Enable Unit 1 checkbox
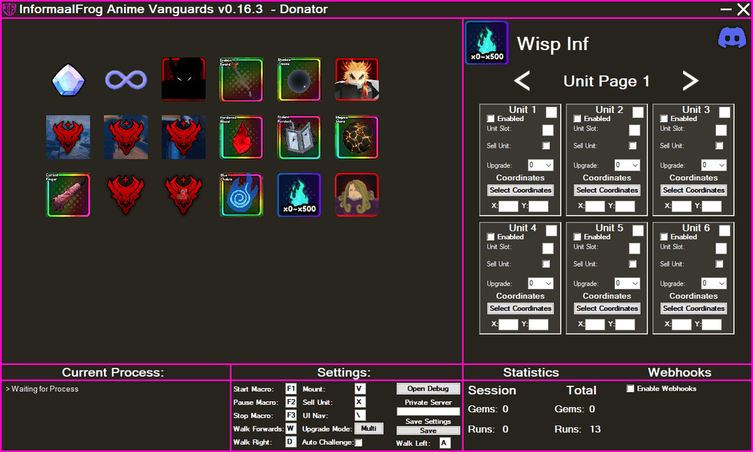This screenshot has height=452, width=753. coord(491,118)
